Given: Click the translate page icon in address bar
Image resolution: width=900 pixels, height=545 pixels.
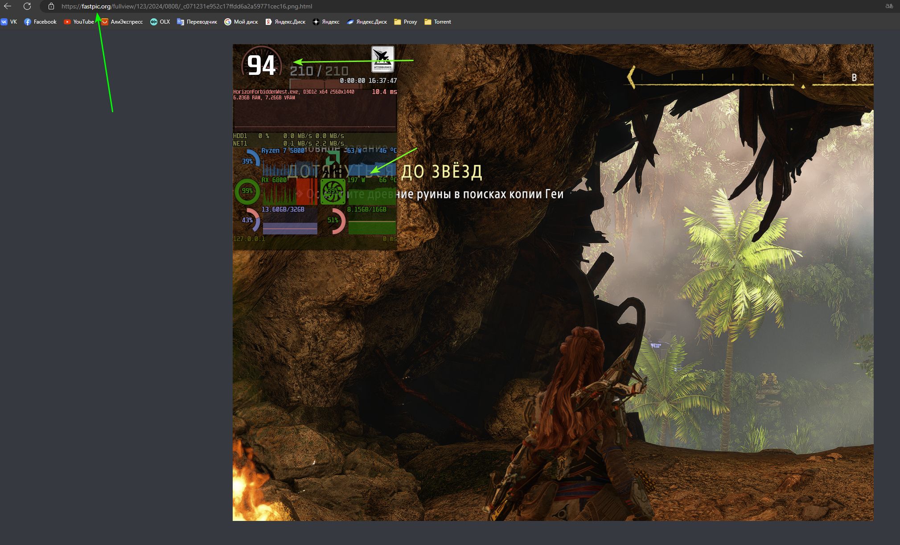Looking at the screenshot, I should [x=889, y=6].
